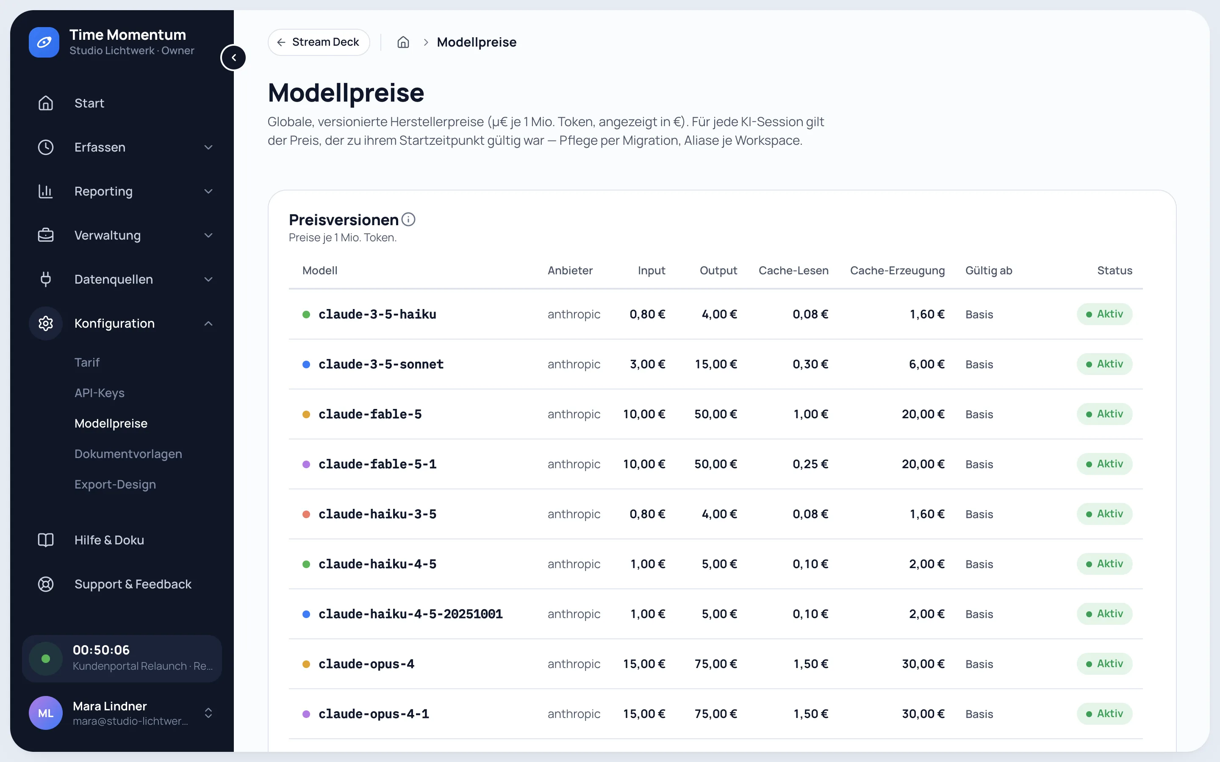Open Support & Feedback link
This screenshot has width=1220, height=762.
(x=133, y=584)
